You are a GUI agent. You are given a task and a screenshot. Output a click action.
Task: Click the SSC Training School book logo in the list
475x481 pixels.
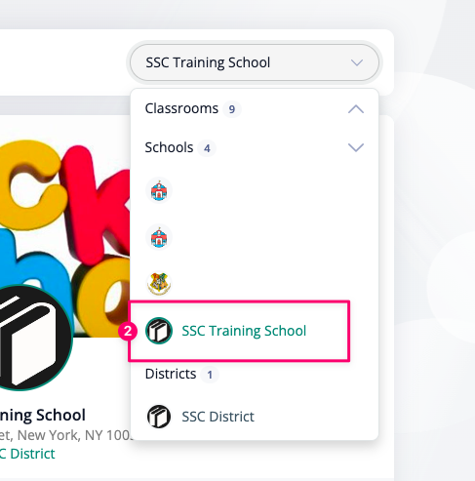click(x=159, y=331)
